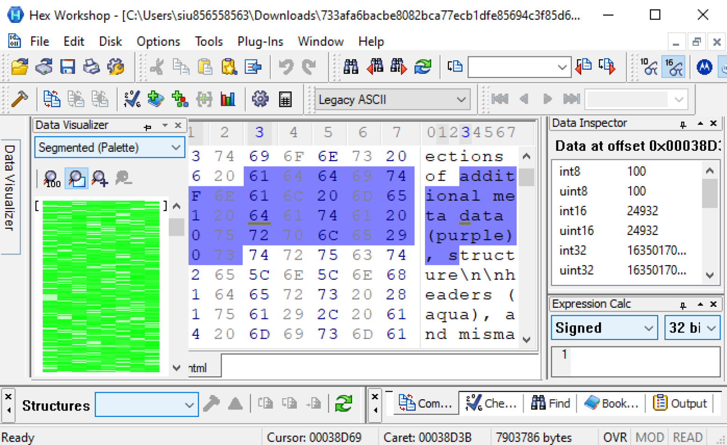The height and width of the screenshot is (445, 727).
Task: Open Character Distribution bar chart icon
Action: (x=228, y=99)
